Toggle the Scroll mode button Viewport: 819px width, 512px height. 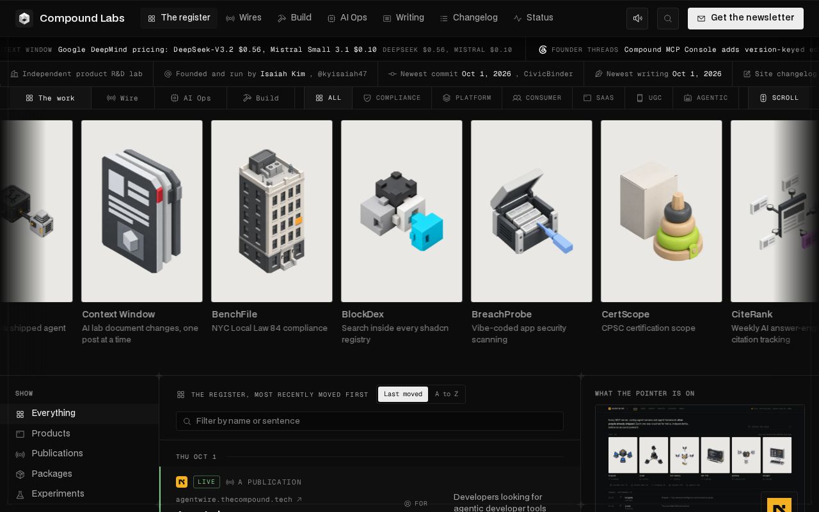coord(779,98)
